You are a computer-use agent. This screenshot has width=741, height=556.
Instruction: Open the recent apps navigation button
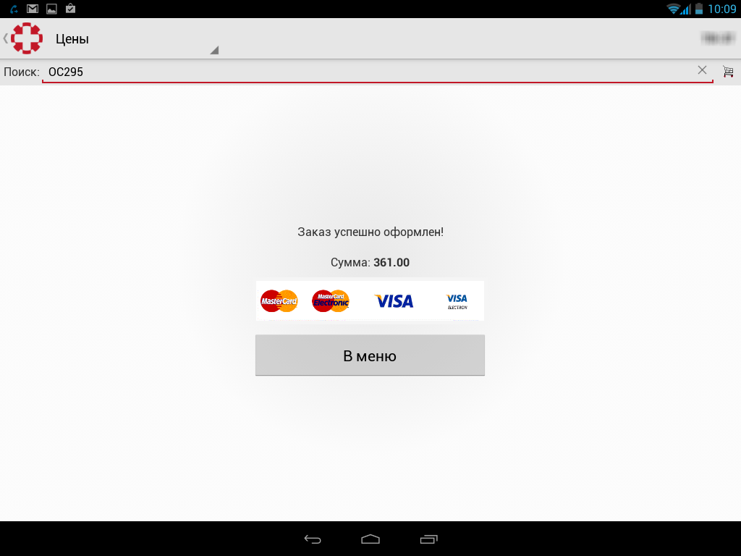click(x=428, y=539)
